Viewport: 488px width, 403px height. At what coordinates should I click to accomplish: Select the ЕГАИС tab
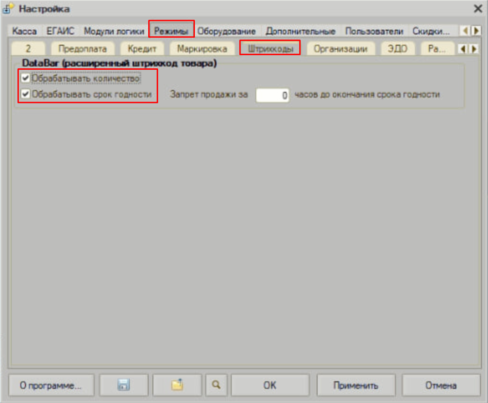61,31
